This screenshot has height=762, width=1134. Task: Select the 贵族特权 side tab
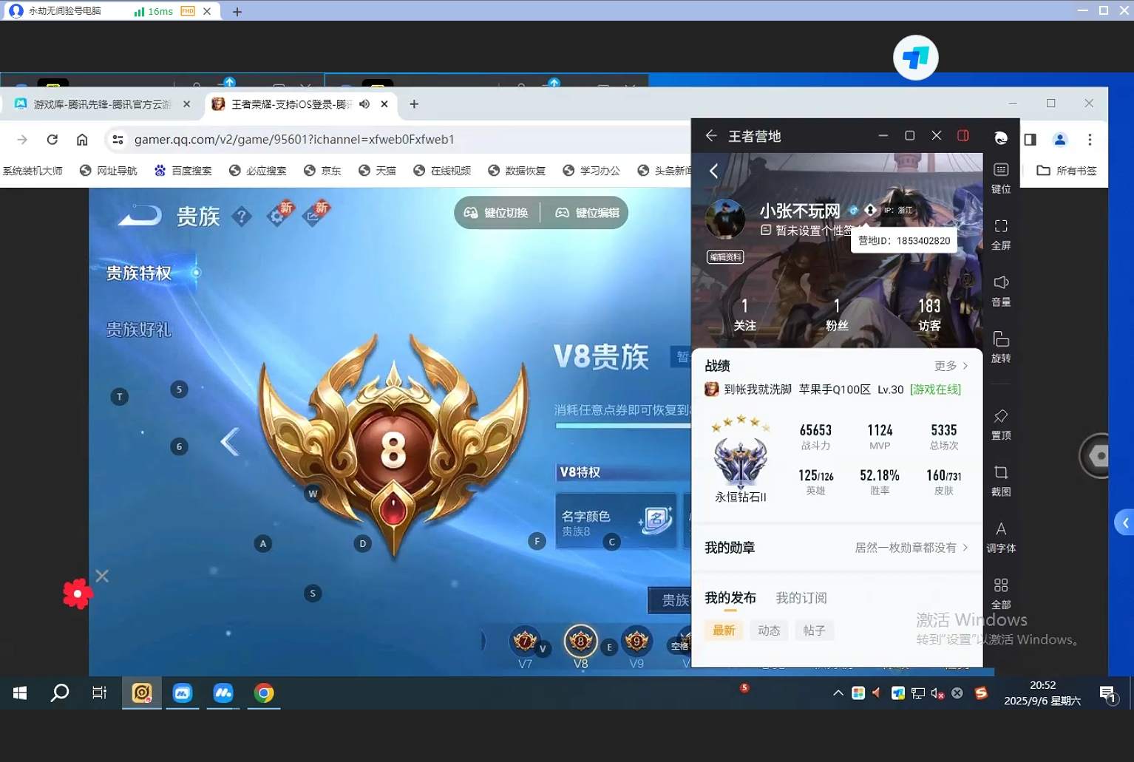139,273
